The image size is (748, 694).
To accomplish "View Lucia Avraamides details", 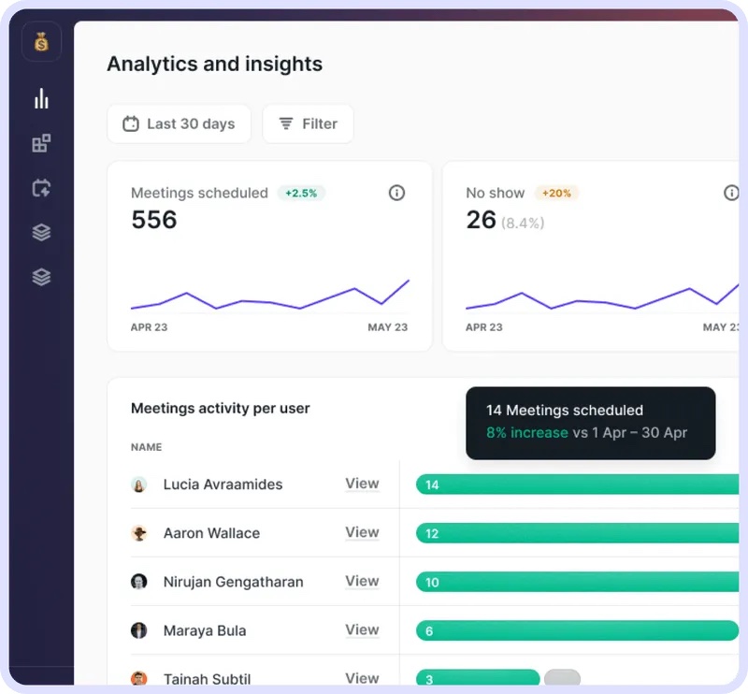I will pyautogui.click(x=362, y=484).
